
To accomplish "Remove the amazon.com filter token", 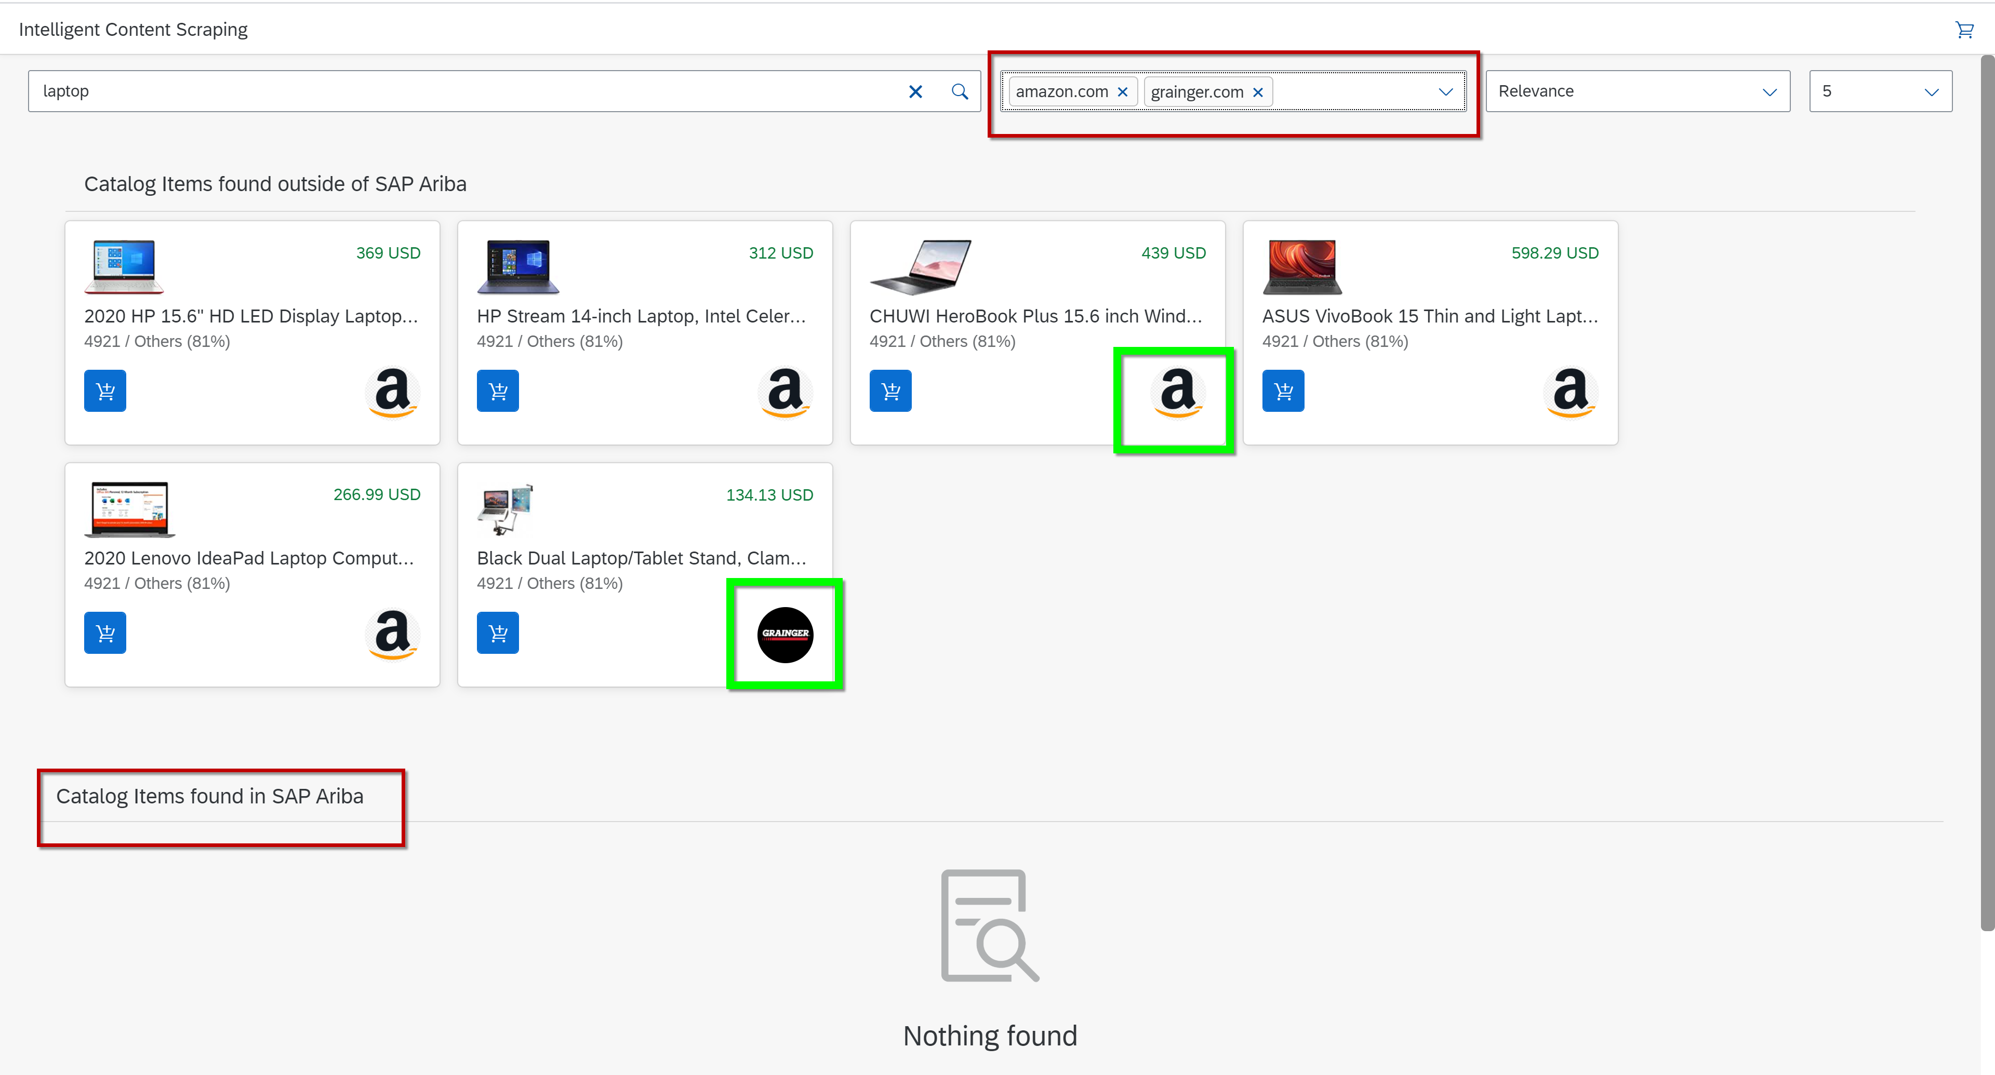I will [1122, 92].
